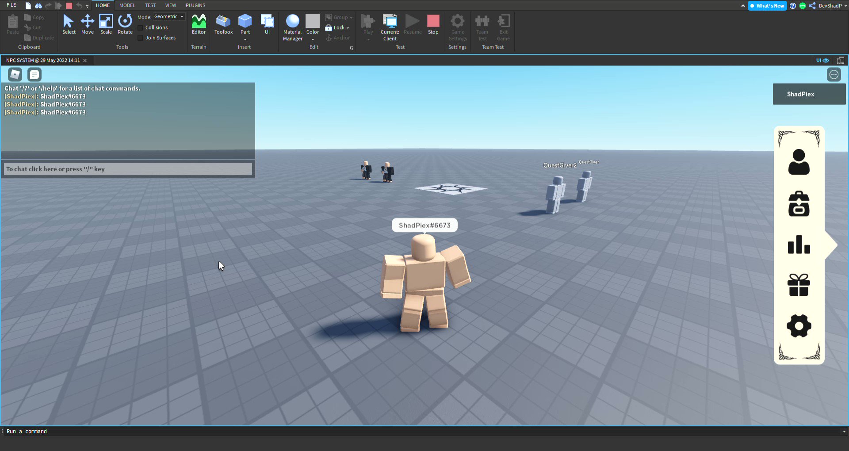Open the FILE menu
Image resolution: width=849 pixels, height=451 pixels.
coord(11,5)
